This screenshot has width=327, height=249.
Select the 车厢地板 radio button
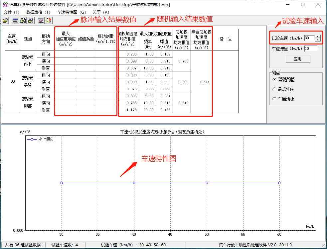(x=274, y=99)
